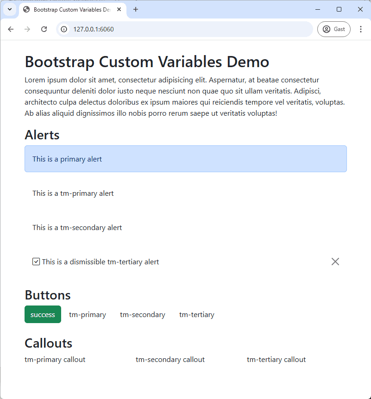
Task: Click the tm-secondary button
Action: pos(143,314)
